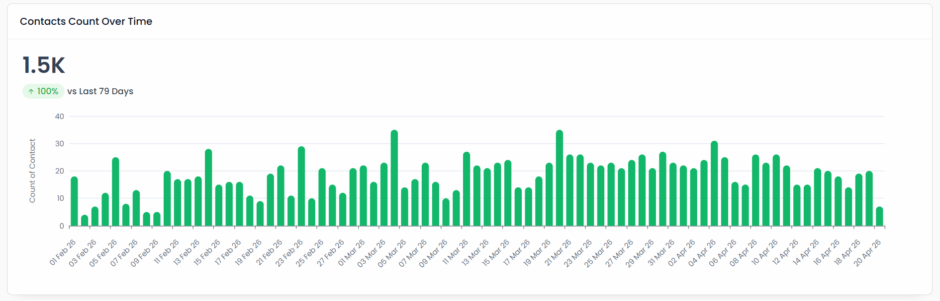Click the 01 Mar 26 x-axis label
Viewport: 940px width, 301px height.
click(x=352, y=252)
